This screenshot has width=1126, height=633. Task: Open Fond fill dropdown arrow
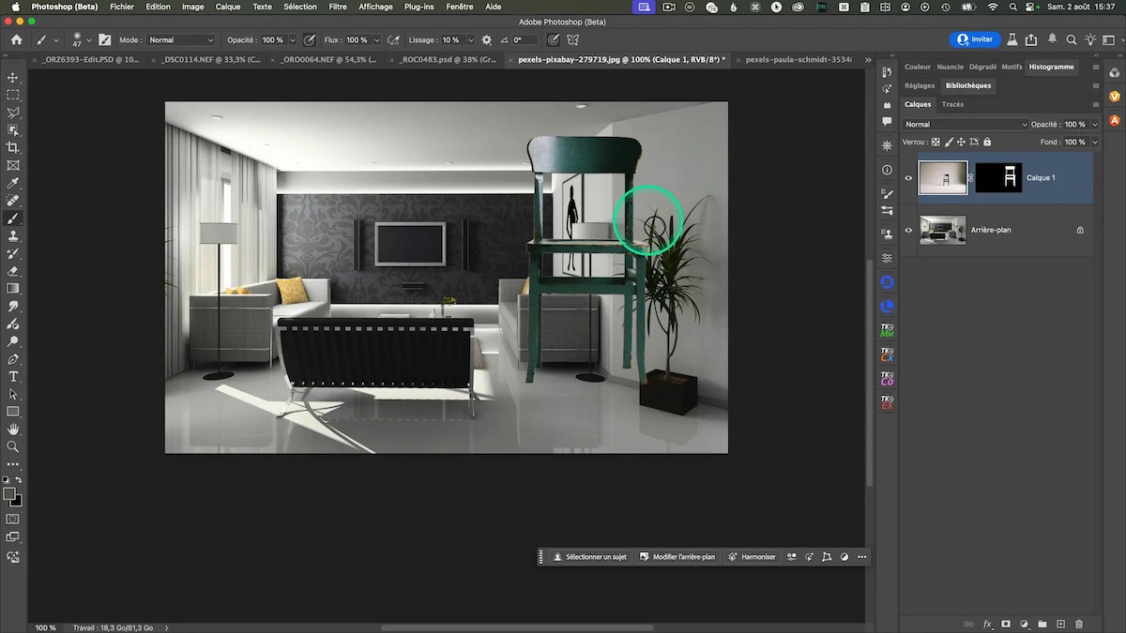(x=1094, y=142)
